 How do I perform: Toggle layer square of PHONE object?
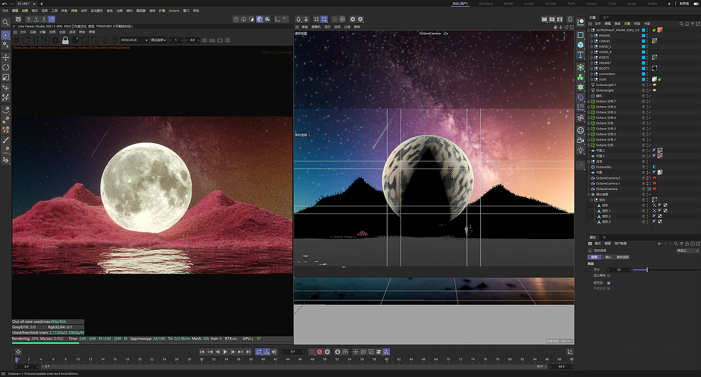click(x=644, y=36)
